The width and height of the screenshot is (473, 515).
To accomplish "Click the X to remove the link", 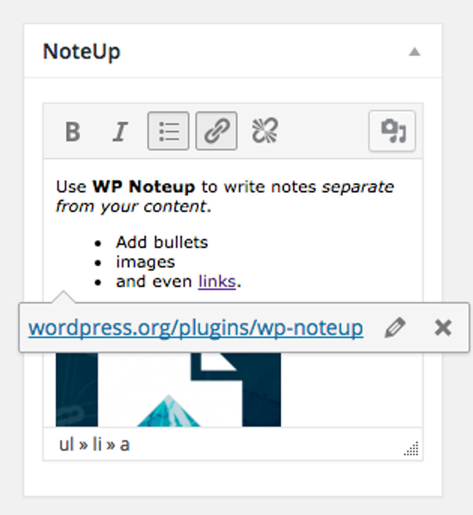I will click(443, 328).
